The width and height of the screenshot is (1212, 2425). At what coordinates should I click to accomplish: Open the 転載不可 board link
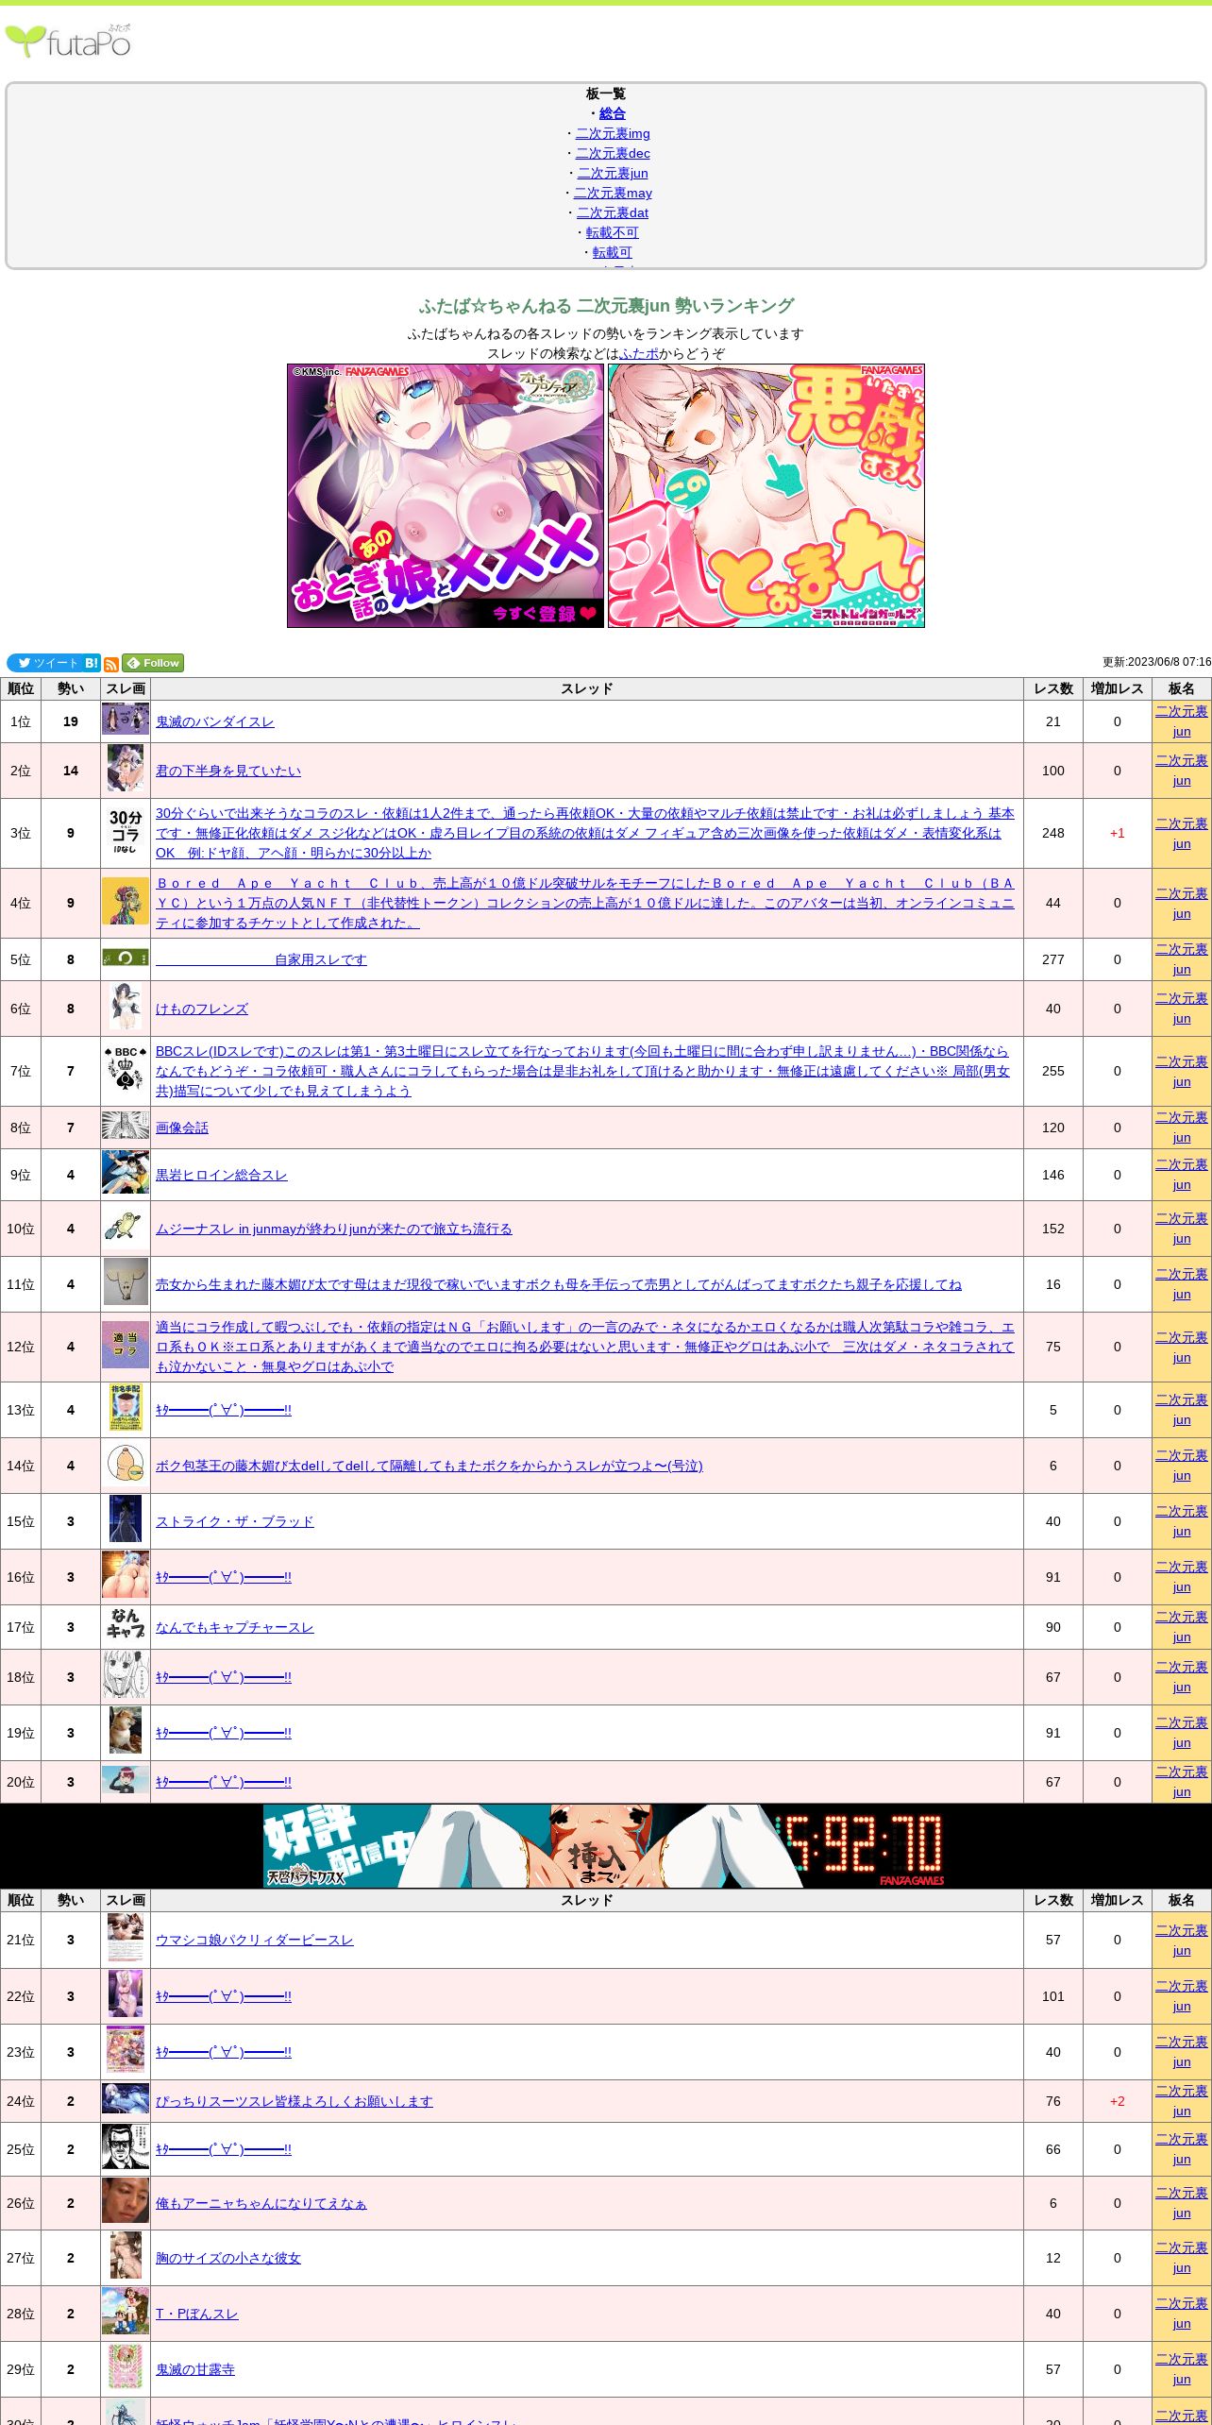[613, 232]
